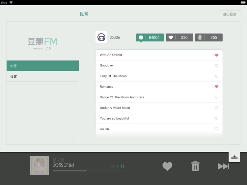
Task: Click the trash icon in the 765 tab
Action: (200, 37)
